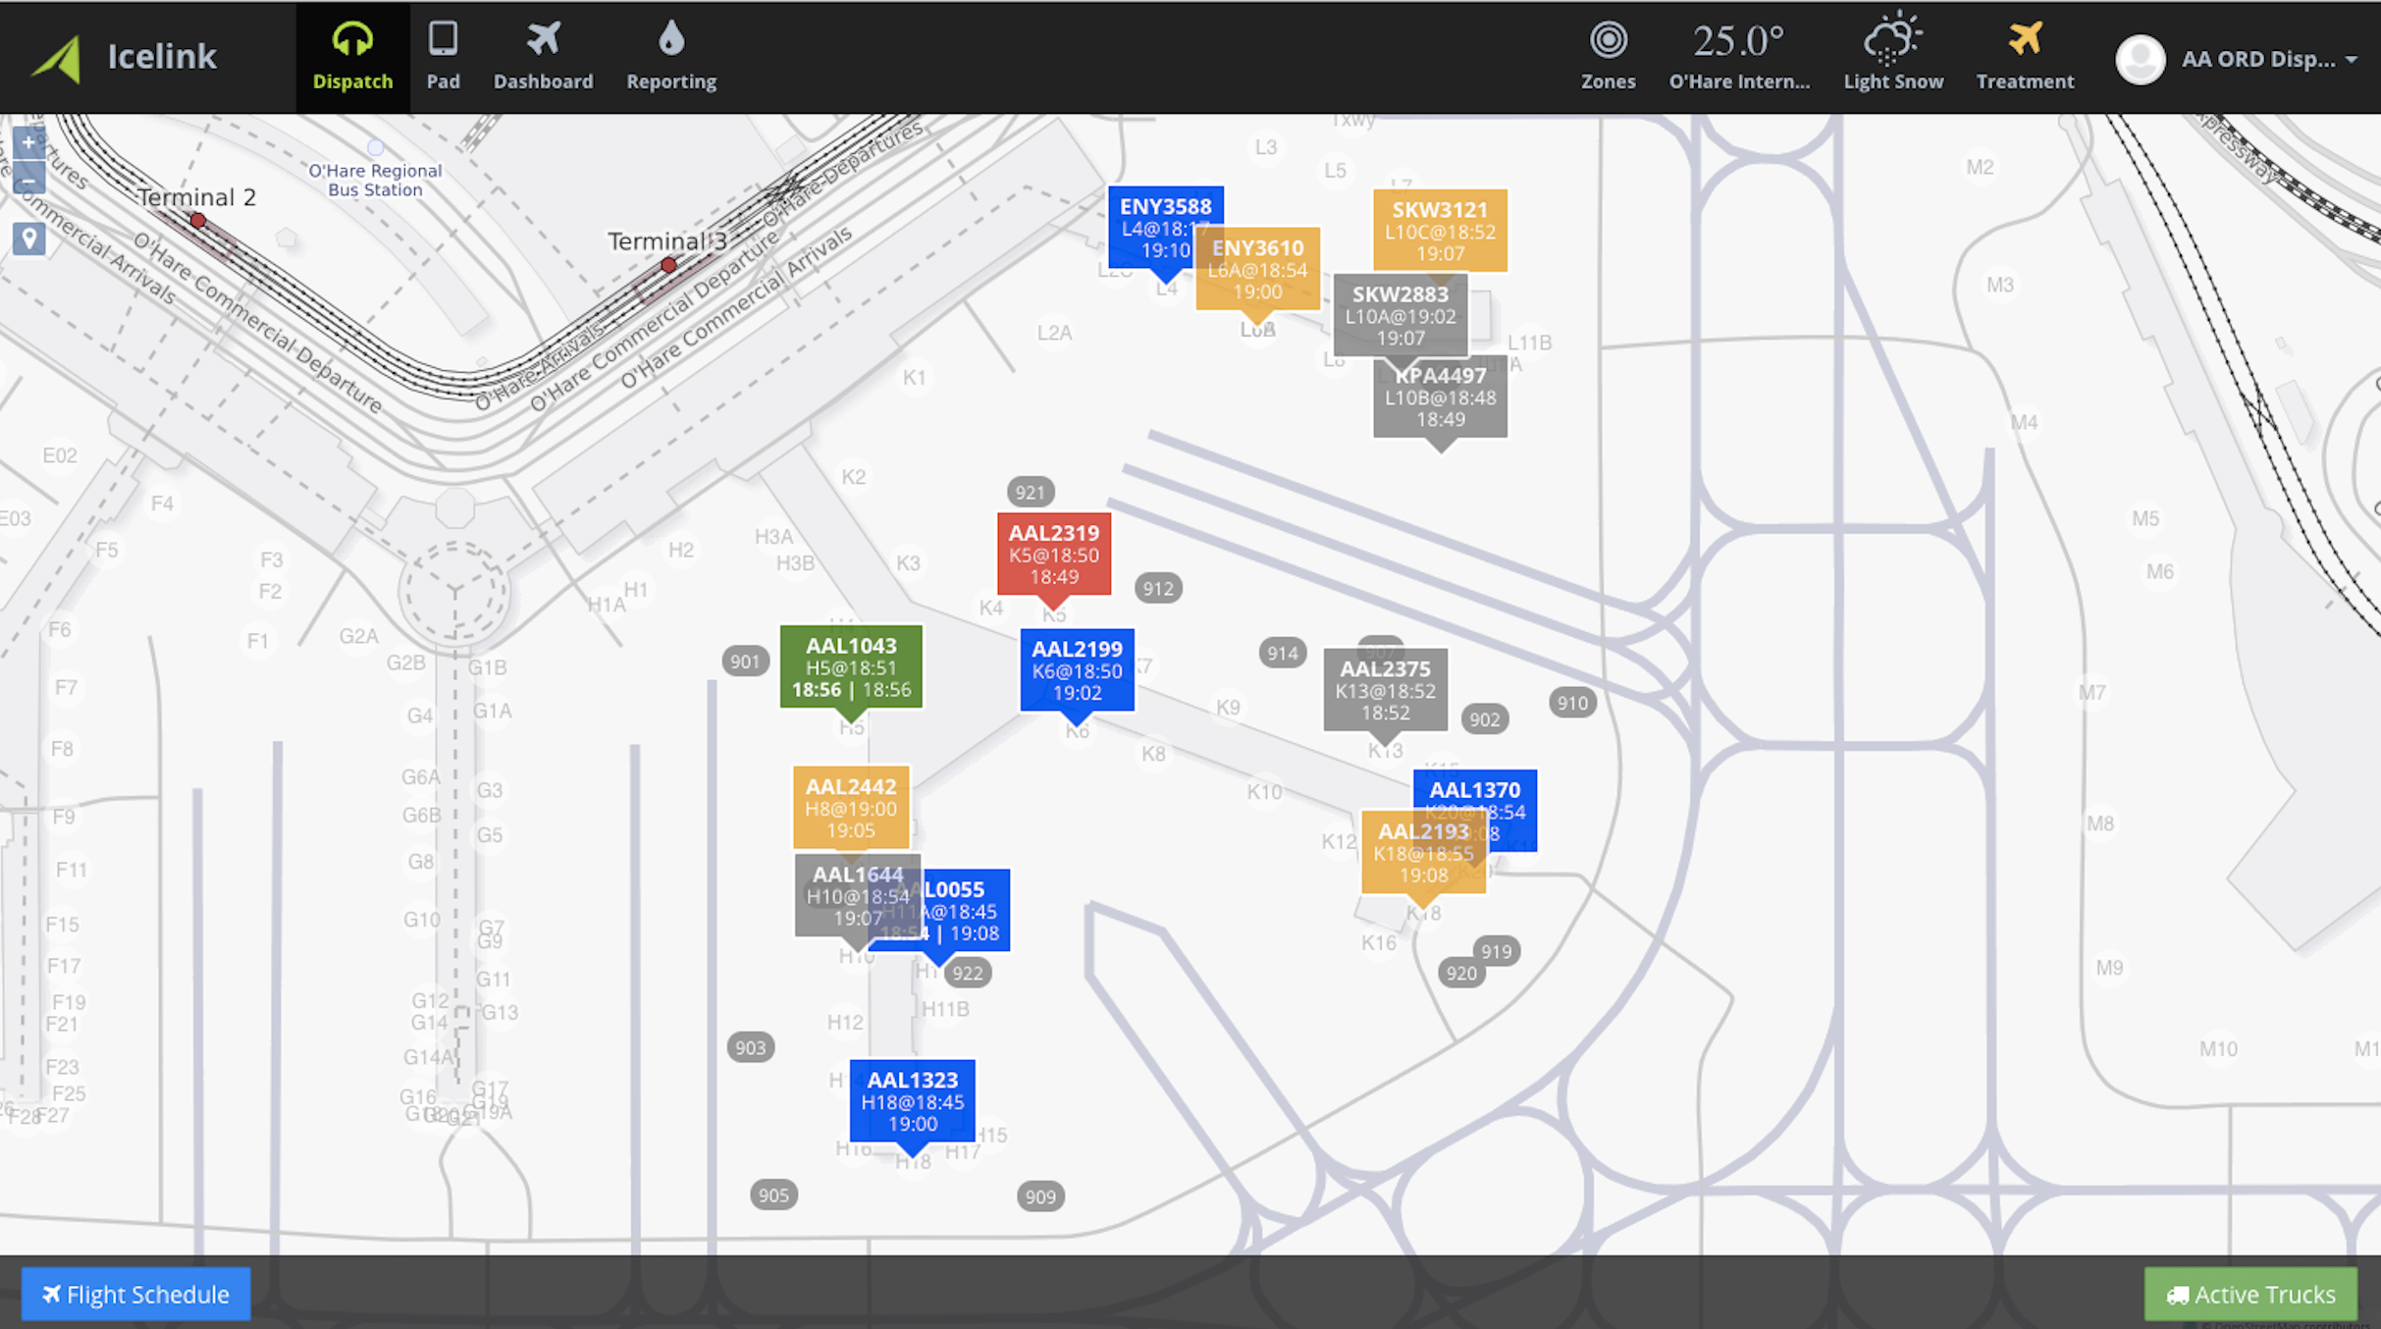
Task: Click the green AAL1043 flight marker
Action: click(x=851, y=666)
